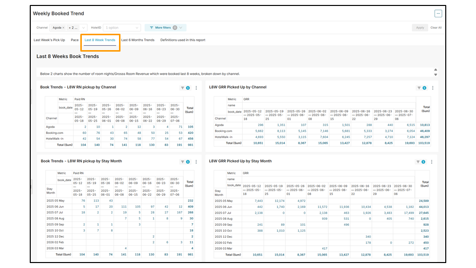Viewport: 476px width, 268px height.
Task: Open filter icon on L8W GRR Picked Up by Channel
Action: click(x=419, y=88)
